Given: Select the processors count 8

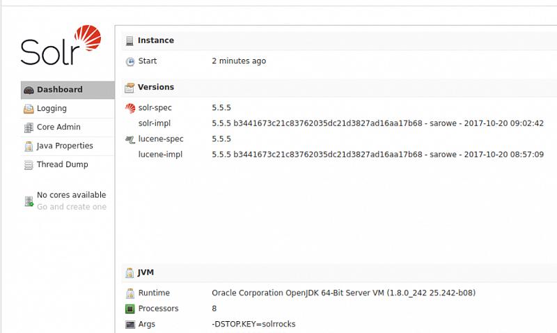Looking at the screenshot, I should tap(214, 309).
